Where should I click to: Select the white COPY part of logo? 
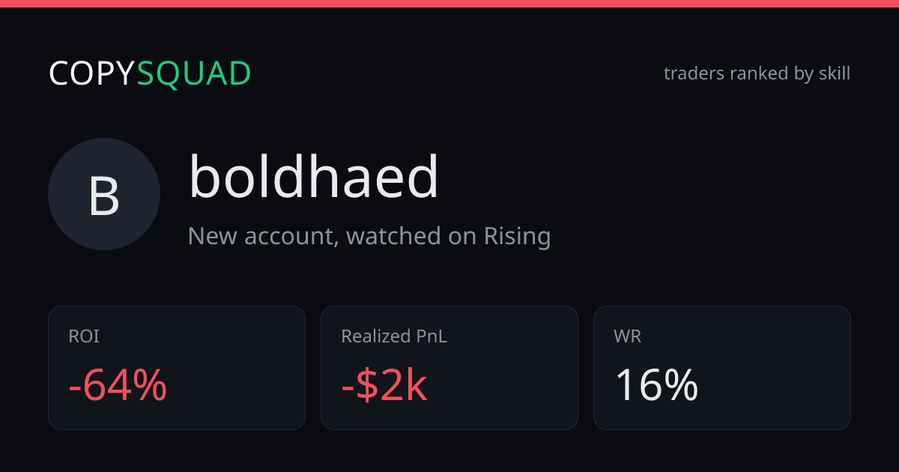tap(92, 73)
